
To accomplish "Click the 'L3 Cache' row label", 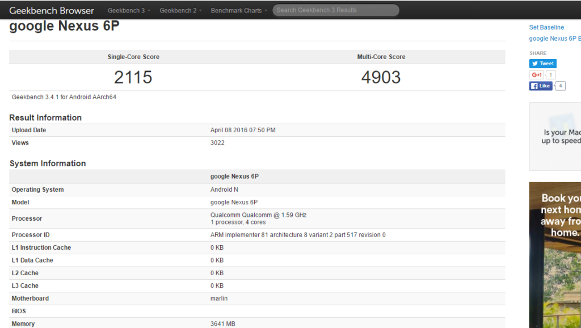I will pyautogui.click(x=25, y=286).
